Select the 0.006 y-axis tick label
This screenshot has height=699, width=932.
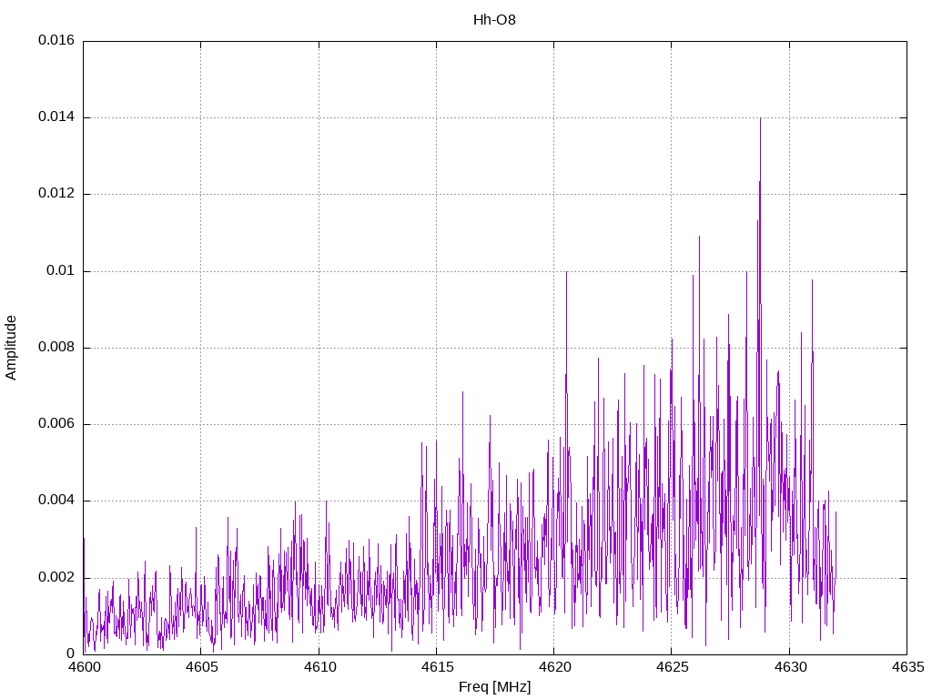56,424
